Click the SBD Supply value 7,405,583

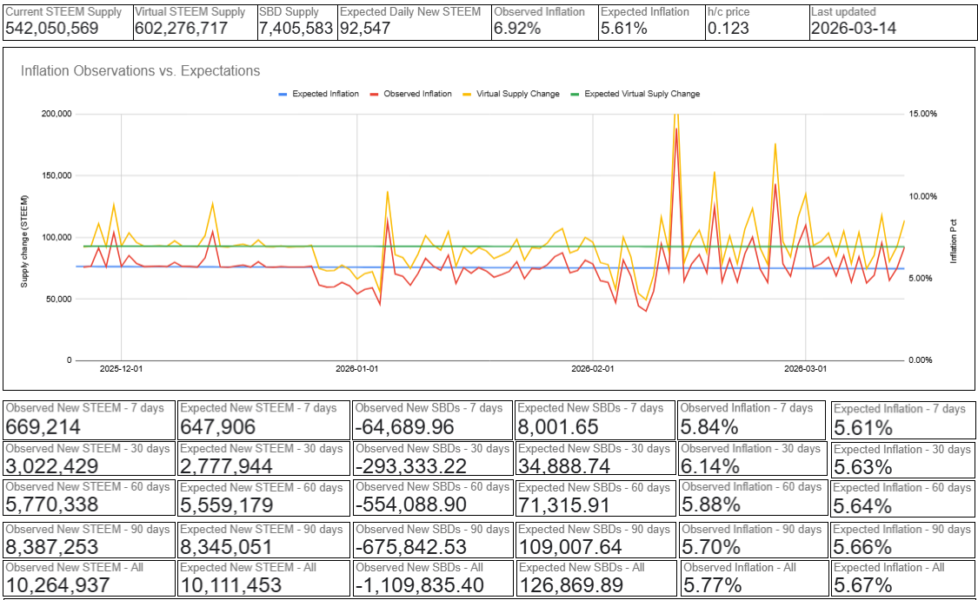[296, 29]
